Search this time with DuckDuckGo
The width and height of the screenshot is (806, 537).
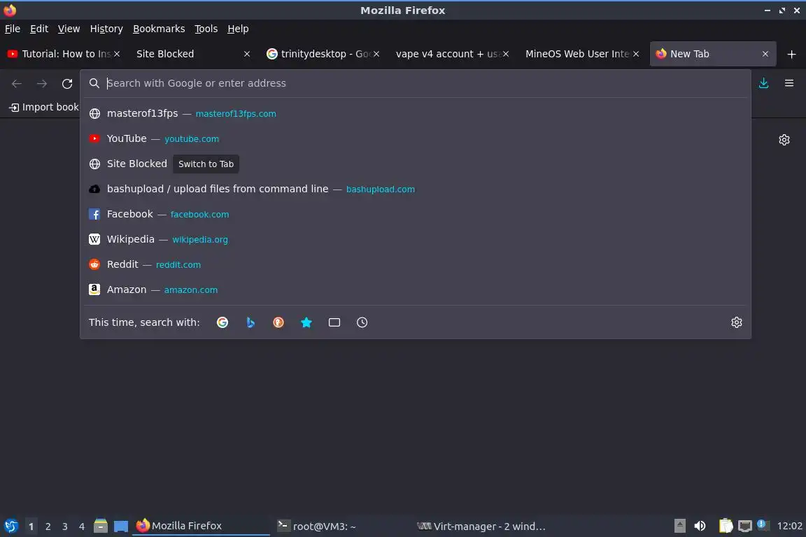pos(278,322)
